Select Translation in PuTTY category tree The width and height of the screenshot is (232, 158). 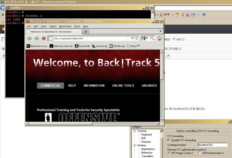click(x=147, y=156)
